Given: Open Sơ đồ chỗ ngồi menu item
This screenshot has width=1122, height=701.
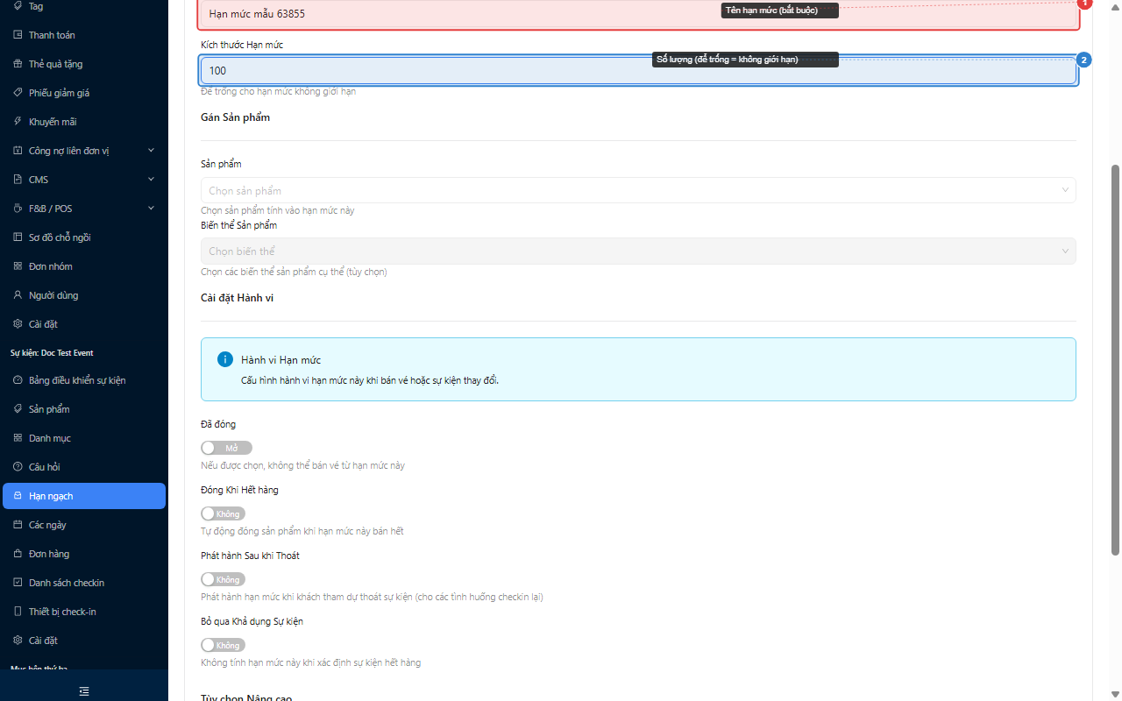Looking at the screenshot, I should [x=84, y=237].
